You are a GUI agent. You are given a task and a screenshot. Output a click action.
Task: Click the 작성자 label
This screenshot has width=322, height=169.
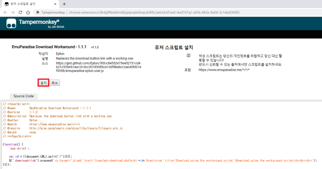(43, 54)
